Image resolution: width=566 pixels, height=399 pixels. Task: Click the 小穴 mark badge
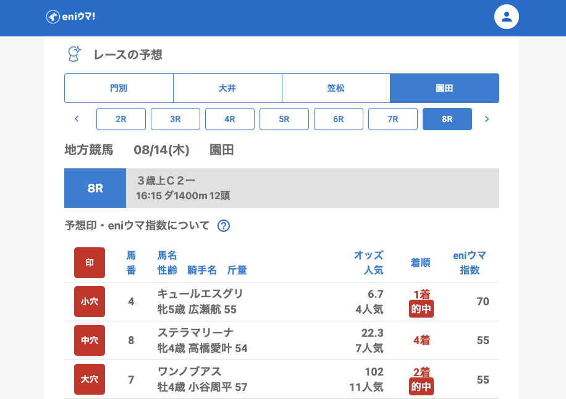pos(90,302)
